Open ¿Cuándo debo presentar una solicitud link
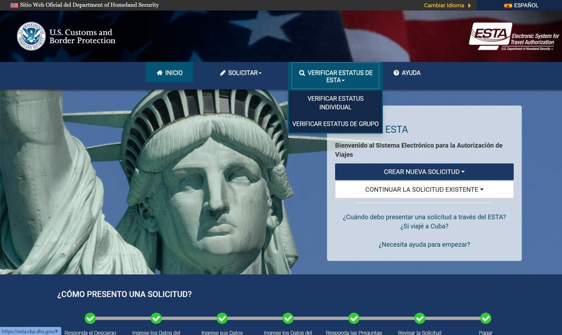562x335 pixels. [x=424, y=217]
